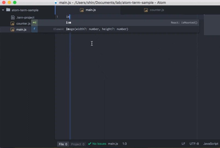Choose the ism autocomplete suggestion
The height and width of the screenshot is (148, 220).
tap(115, 23)
